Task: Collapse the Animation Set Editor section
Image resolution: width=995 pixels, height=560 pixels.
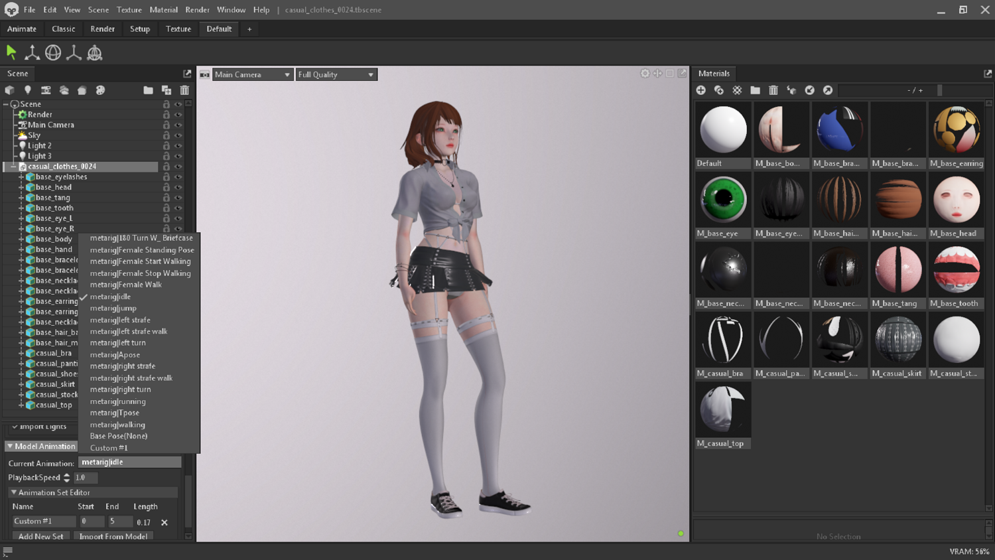Action: (13, 492)
